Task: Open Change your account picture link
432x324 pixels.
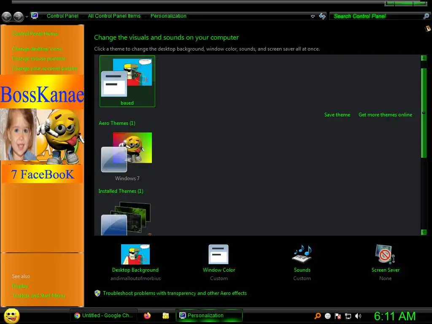Action: click(x=45, y=68)
